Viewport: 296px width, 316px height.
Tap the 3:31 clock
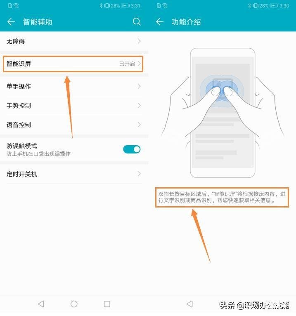coord(135,6)
